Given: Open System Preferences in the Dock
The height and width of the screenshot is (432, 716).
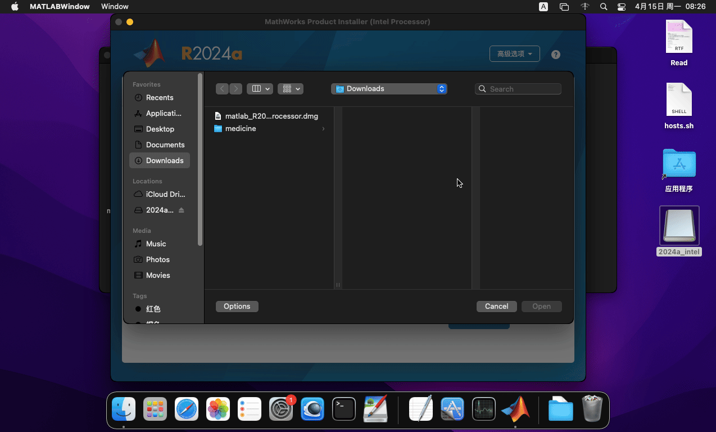Looking at the screenshot, I should 281,409.
